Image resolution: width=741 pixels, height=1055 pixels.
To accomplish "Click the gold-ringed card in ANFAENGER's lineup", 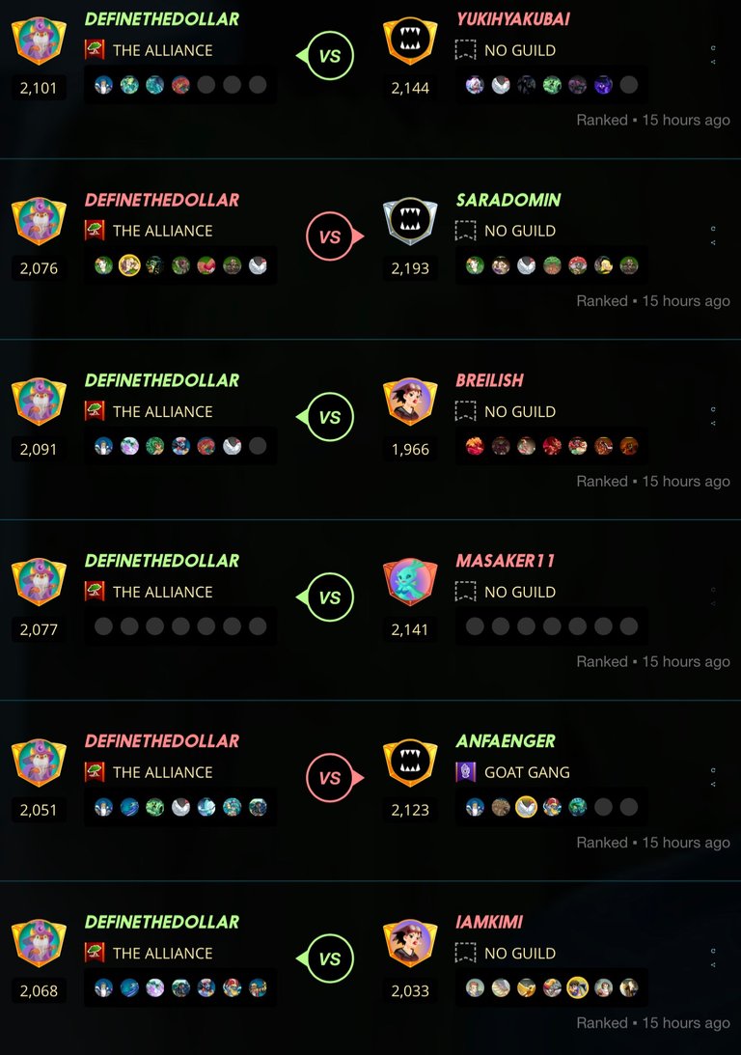I will [x=526, y=807].
